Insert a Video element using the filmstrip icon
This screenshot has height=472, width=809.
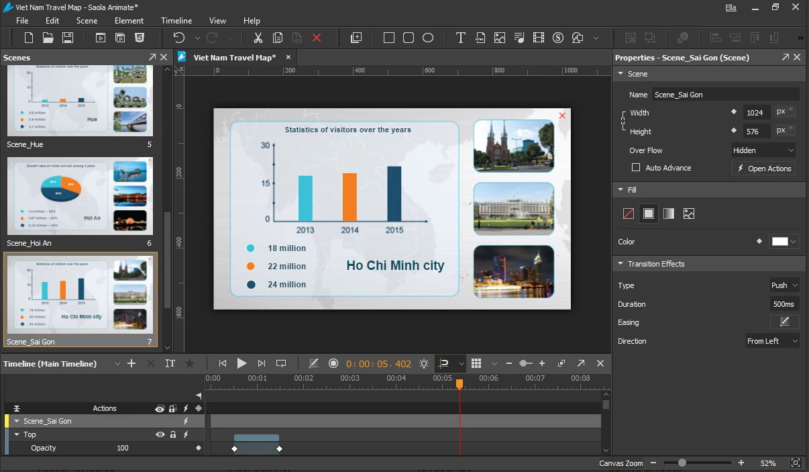(539, 38)
